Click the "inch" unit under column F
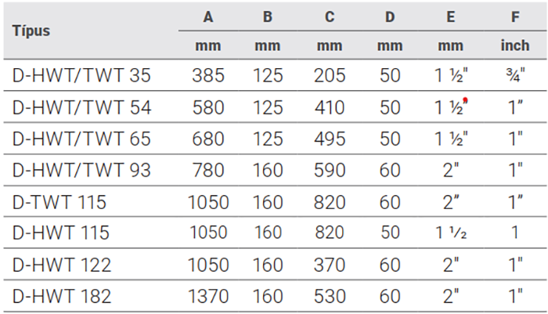 [514, 46]
